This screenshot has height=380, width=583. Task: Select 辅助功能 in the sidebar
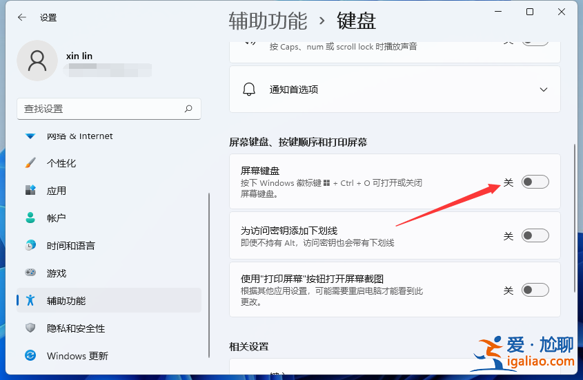[109, 300]
